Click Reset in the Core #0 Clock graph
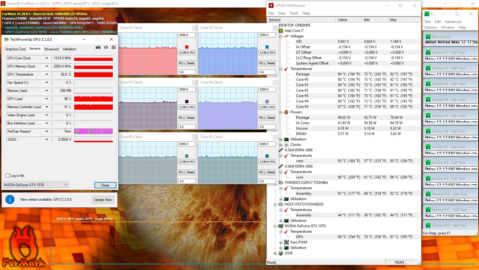The width and height of the screenshot is (479, 270). [191, 63]
